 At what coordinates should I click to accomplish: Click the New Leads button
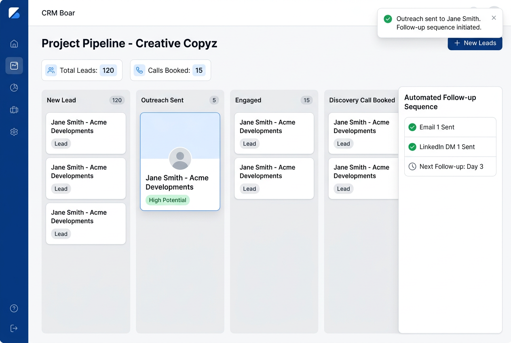click(475, 43)
